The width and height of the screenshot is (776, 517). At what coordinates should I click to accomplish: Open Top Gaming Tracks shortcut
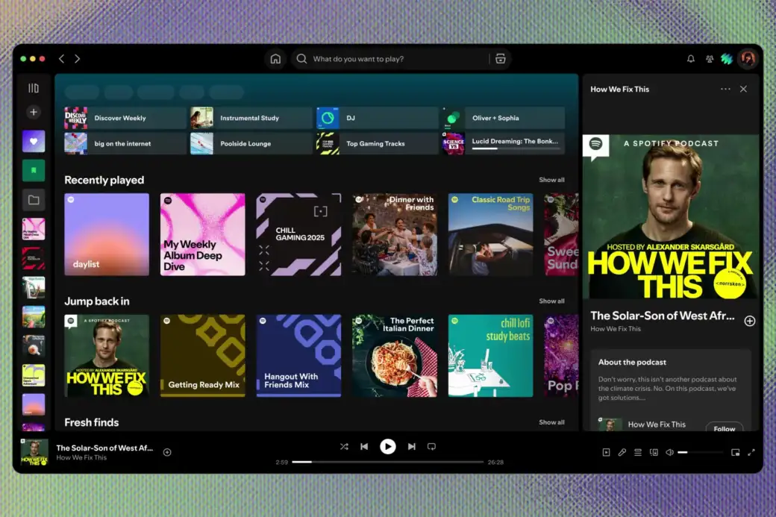tap(377, 143)
